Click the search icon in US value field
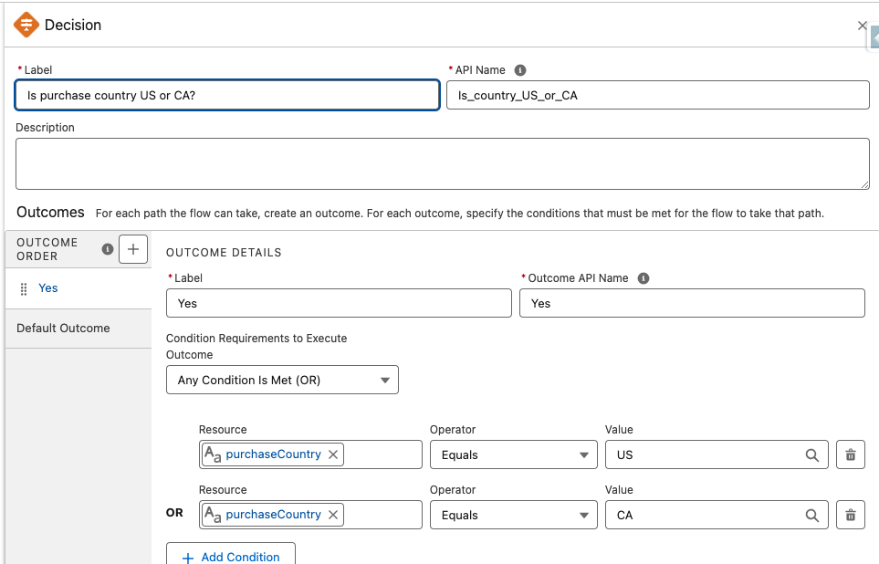Image resolution: width=879 pixels, height=564 pixels. point(811,454)
